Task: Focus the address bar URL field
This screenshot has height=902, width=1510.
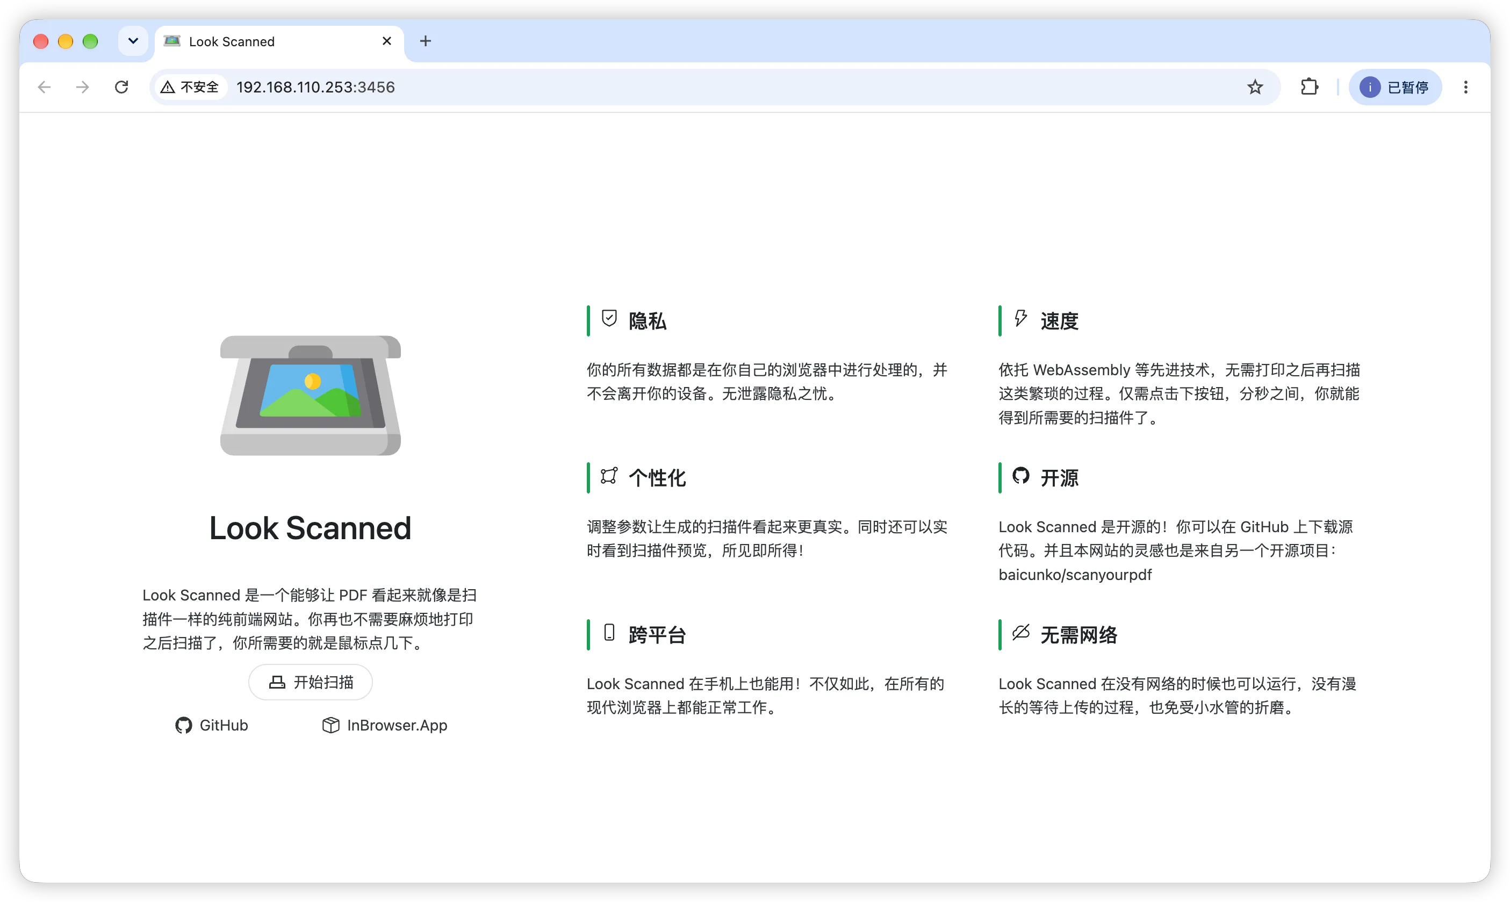Action: coord(729,87)
